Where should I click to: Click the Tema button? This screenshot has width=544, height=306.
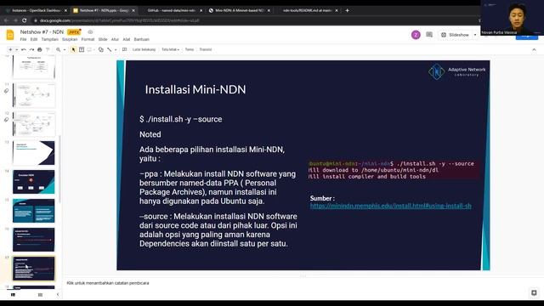point(190,49)
